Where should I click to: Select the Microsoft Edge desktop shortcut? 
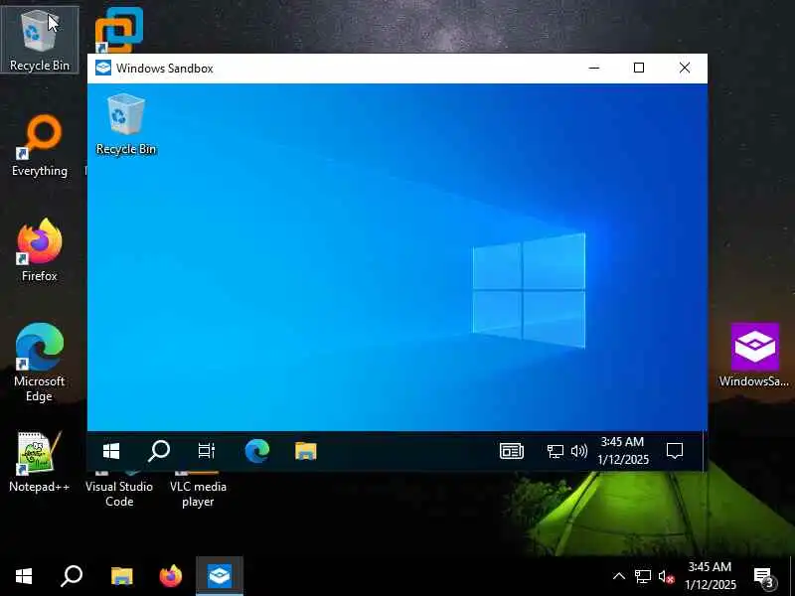coord(40,362)
